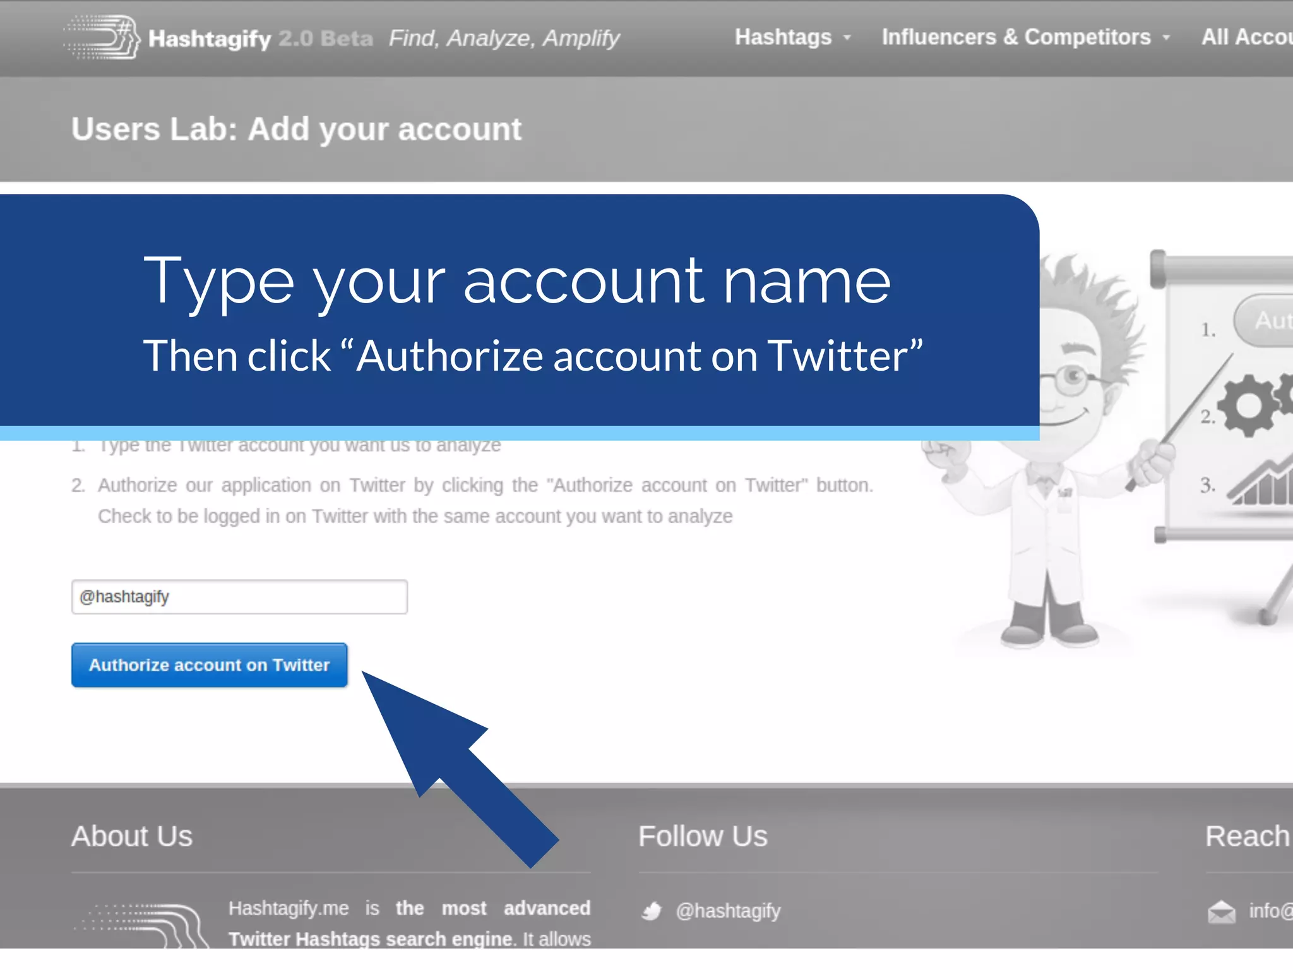Select the 'Follow Us' footer heading
Screen dimensions: 1293x970
[x=703, y=836]
